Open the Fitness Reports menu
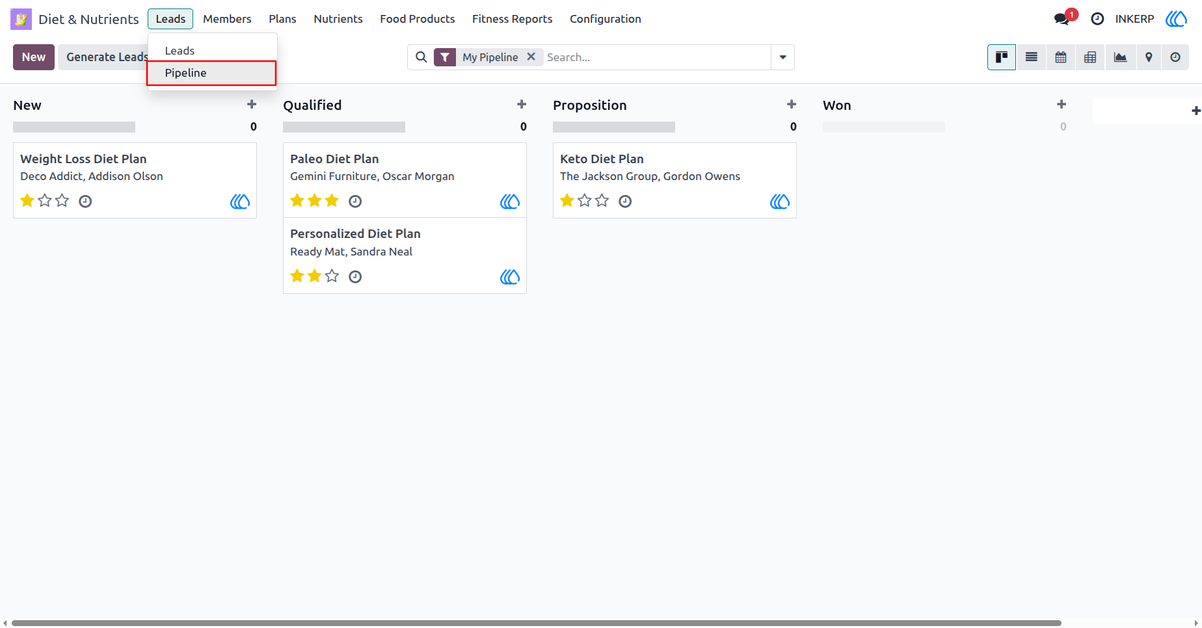The height and width of the screenshot is (628, 1202). click(513, 19)
